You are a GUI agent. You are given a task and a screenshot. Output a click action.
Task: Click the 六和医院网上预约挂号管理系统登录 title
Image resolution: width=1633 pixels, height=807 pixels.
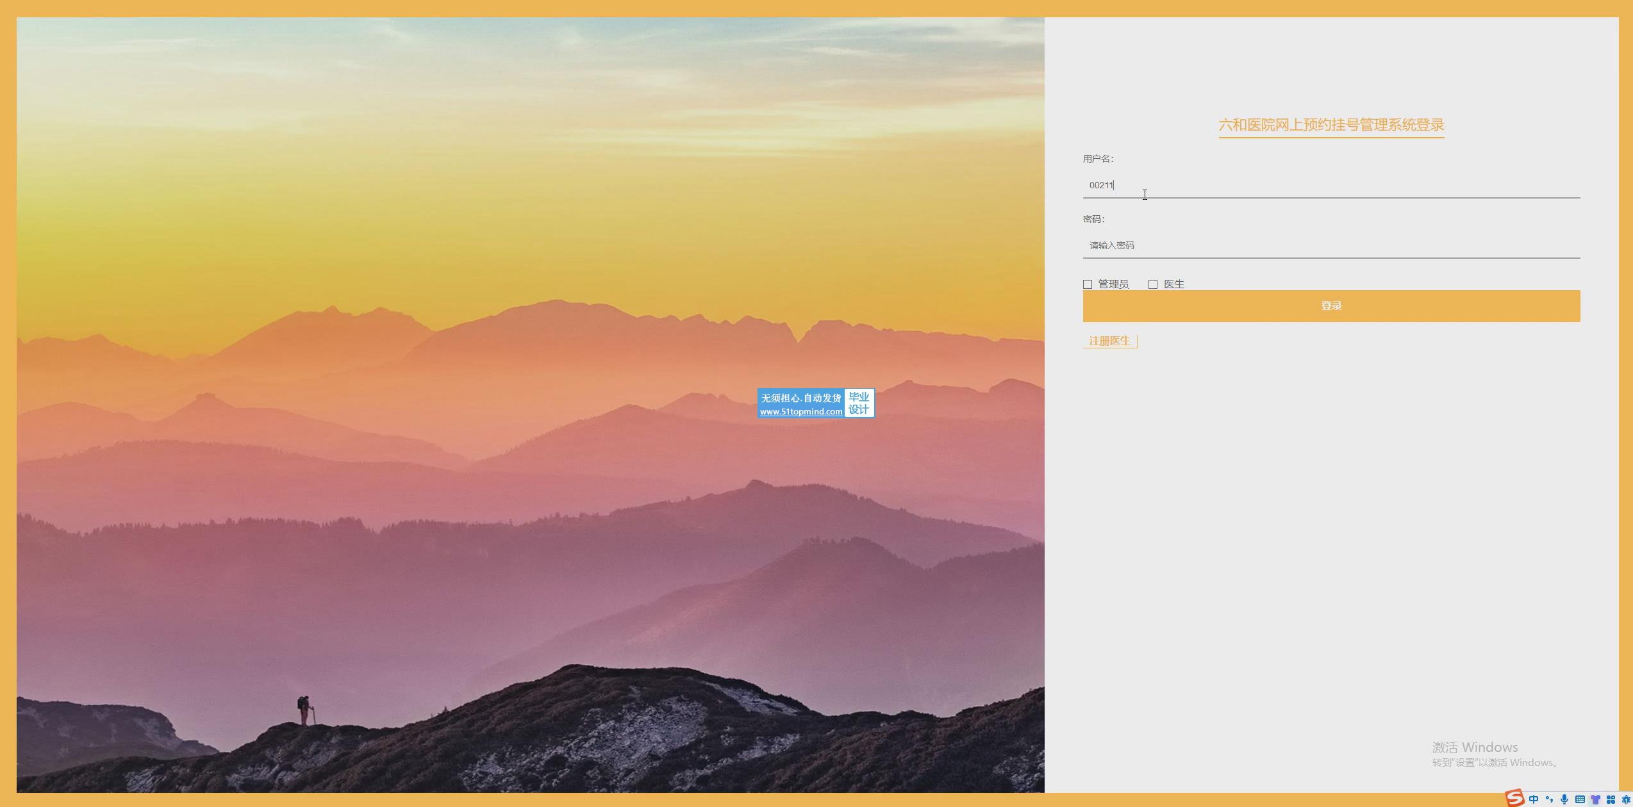tap(1331, 125)
